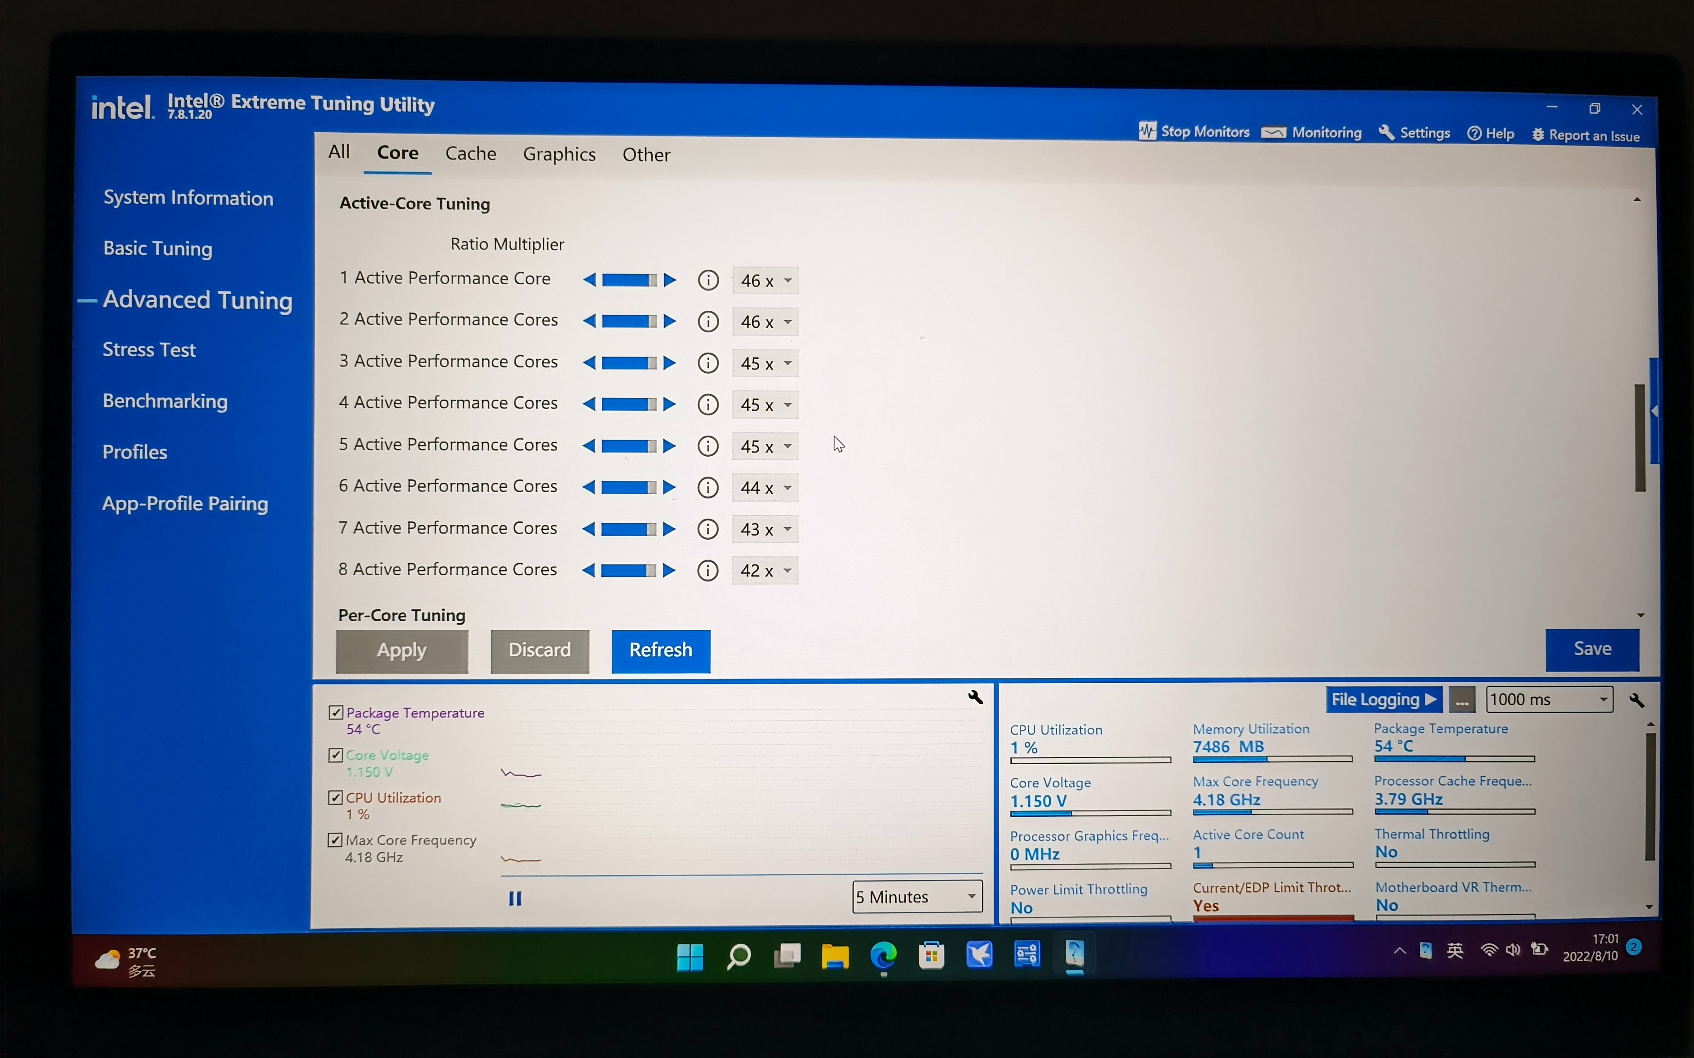
Task: Click slider bar for 7 Active Performance Cores
Action: (x=629, y=529)
